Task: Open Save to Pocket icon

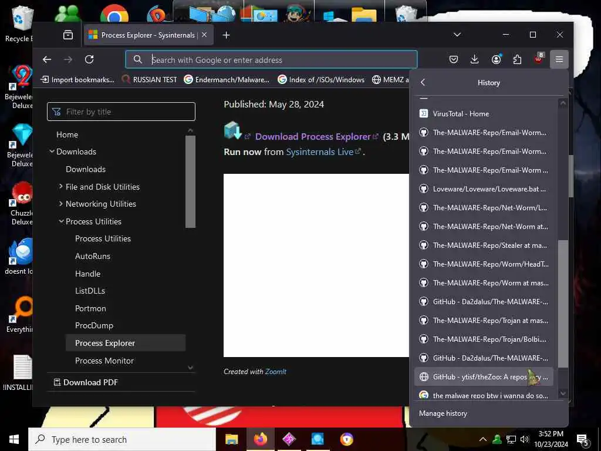Action: [x=454, y=59]
